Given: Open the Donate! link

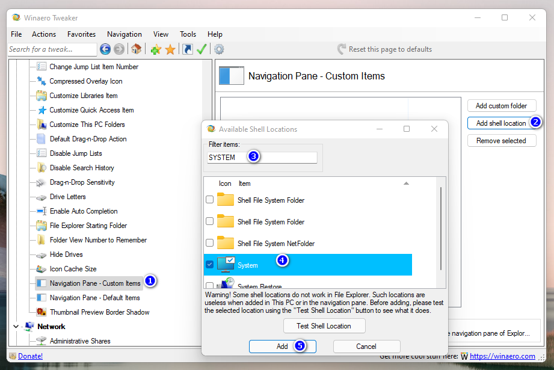Looking at the screenshot, I should pos(31,356).
